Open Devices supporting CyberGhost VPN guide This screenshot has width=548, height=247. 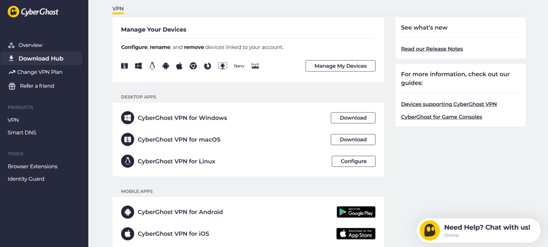449,104
